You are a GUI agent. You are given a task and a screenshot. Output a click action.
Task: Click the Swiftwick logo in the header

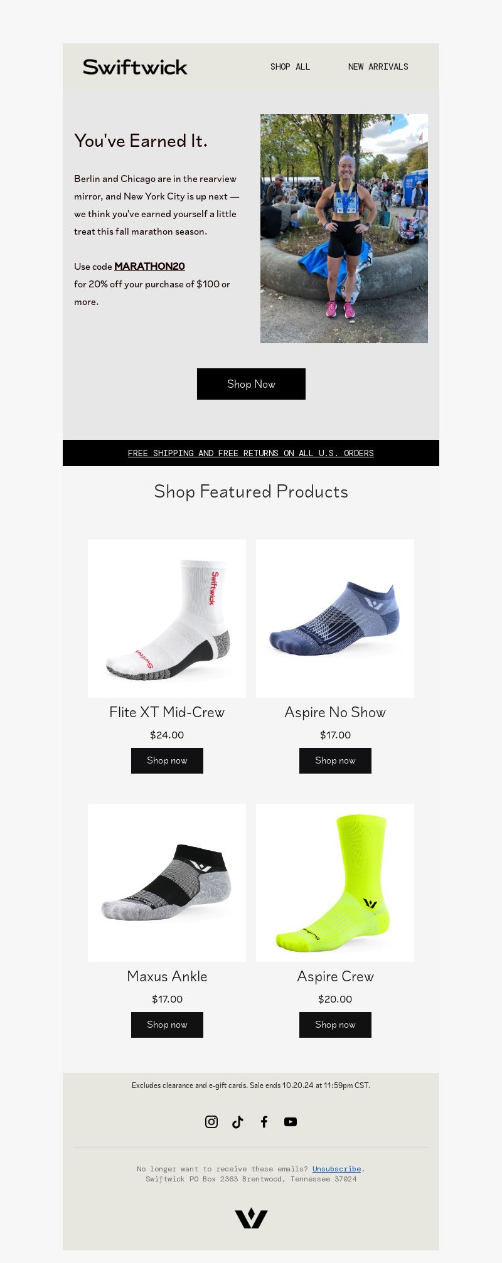(135, 67)
